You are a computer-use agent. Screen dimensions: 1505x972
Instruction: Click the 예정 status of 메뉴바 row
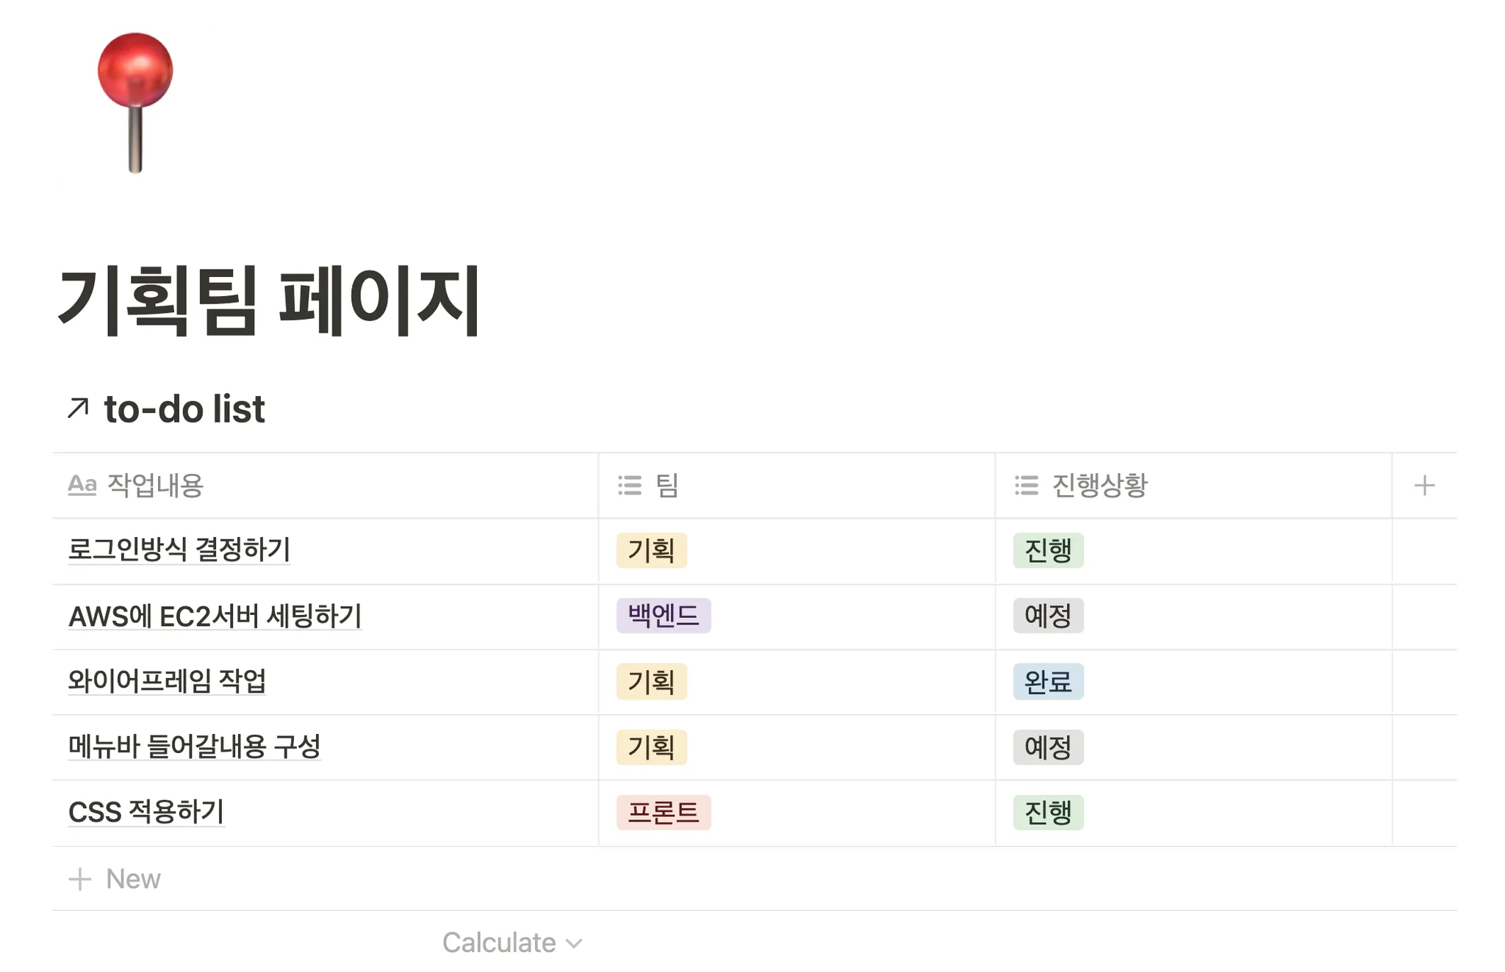tap(1048, 747)
